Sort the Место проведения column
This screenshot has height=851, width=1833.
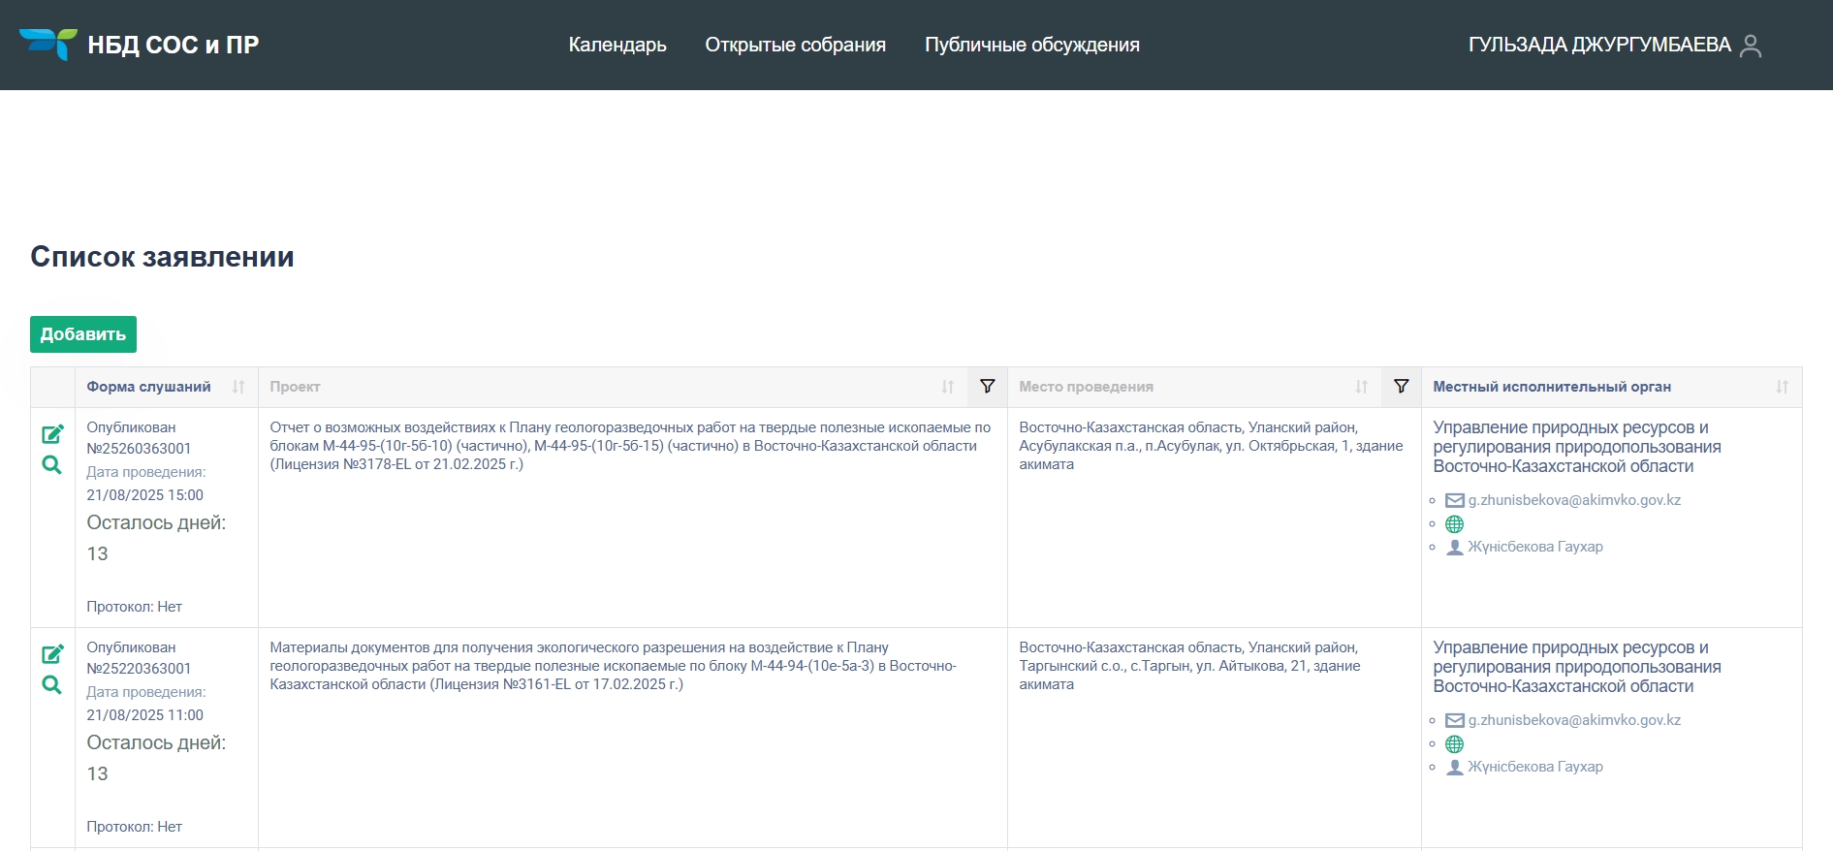coord(1361,387)
